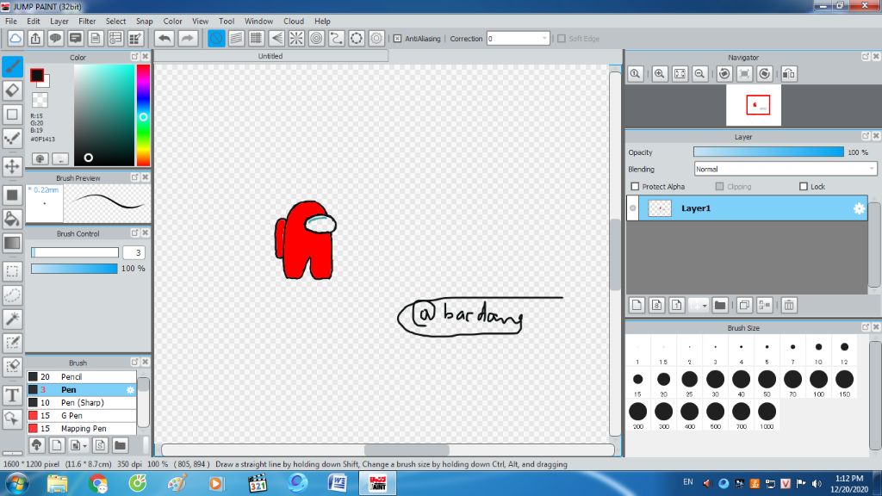Enable the curve snap
This screenshot has height=496, width=882.
[x=337, y=38]
